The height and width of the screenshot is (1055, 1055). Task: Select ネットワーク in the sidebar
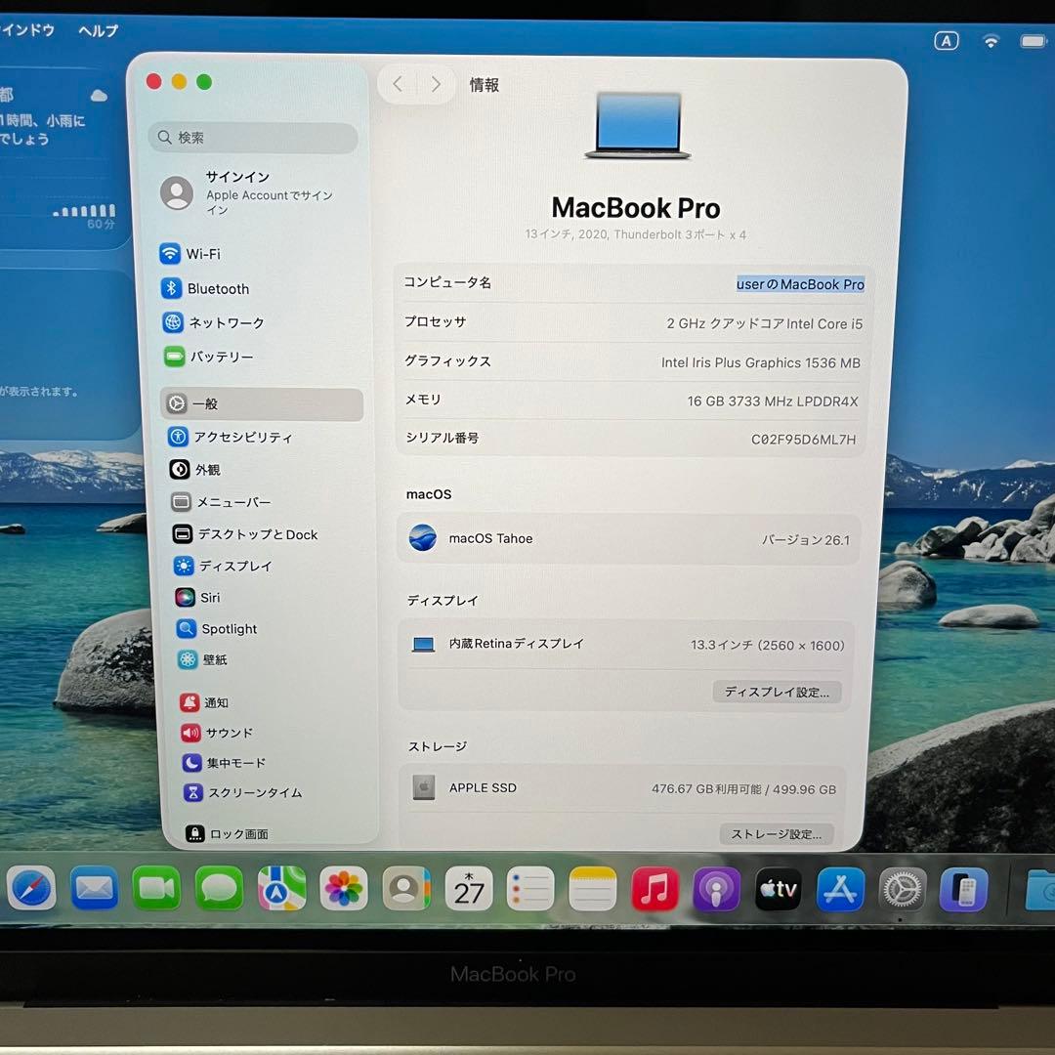tap(213, 323)
